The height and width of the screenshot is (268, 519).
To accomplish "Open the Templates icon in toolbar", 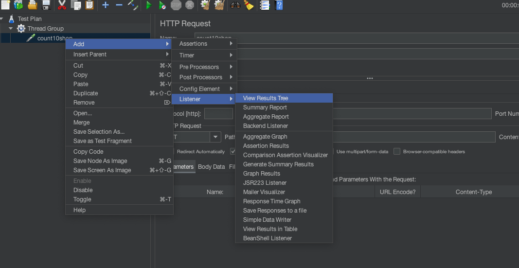I will [18, 5].
